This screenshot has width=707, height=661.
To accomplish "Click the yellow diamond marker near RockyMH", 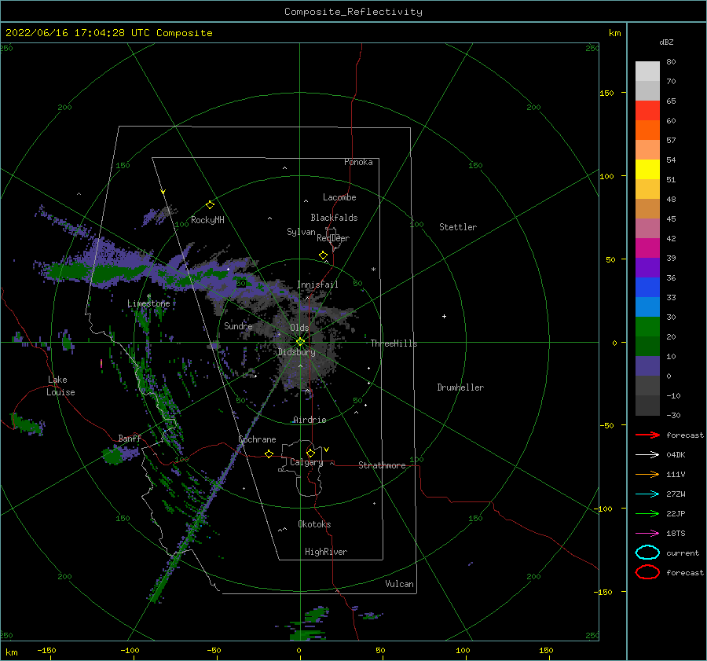I will [210, 205].
